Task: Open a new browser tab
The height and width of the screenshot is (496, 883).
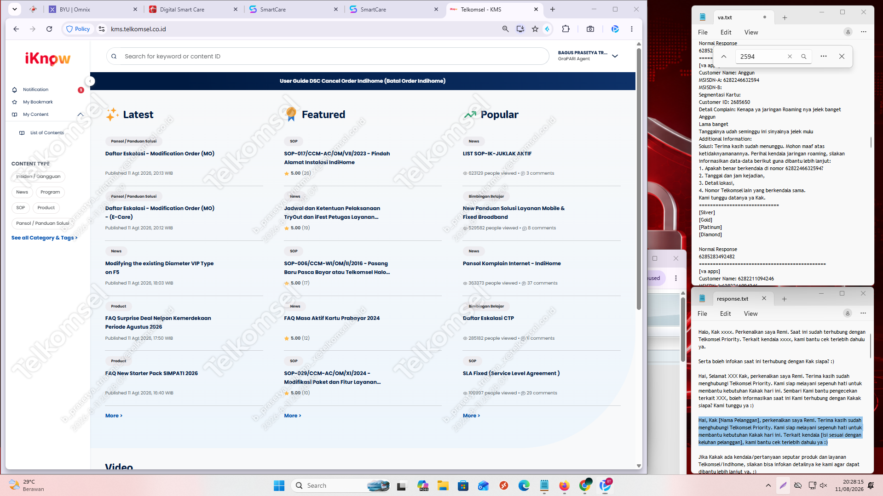Action: tap(552, 9)
